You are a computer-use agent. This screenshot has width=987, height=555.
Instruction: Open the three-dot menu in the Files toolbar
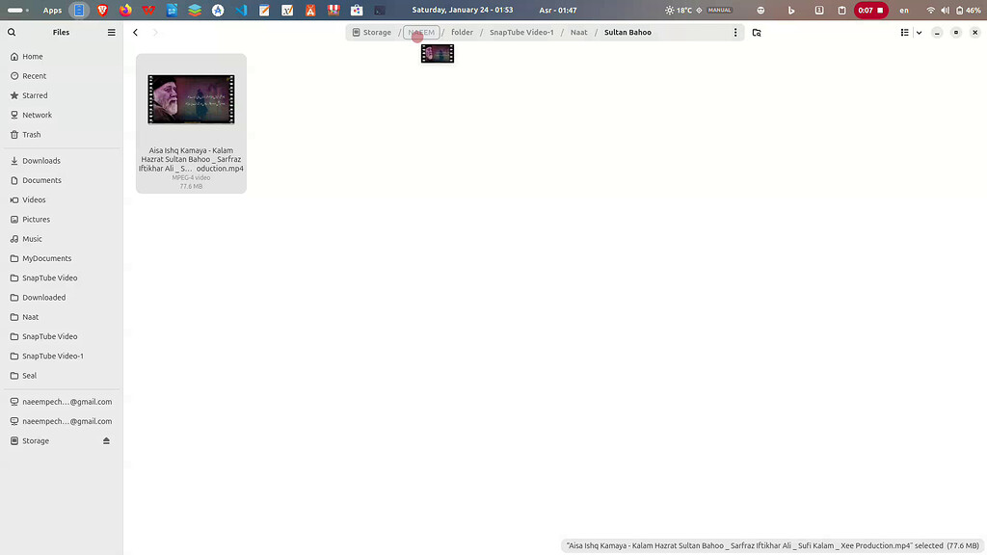point(735,32)
